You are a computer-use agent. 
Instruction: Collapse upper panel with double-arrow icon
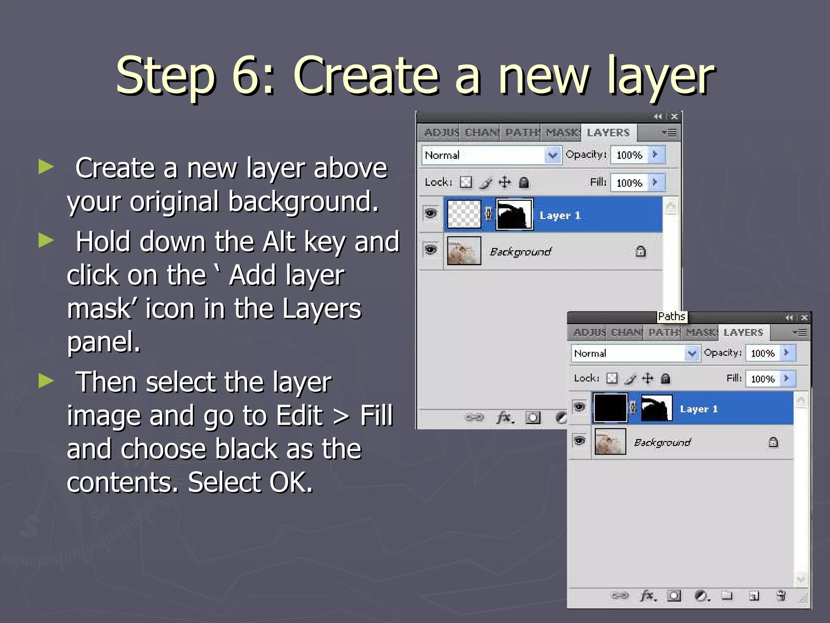pos(658,116)
